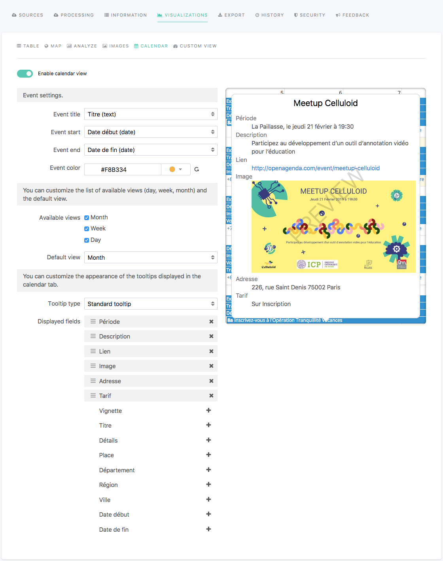Click drag handle of Description field
Screen dimensions: 443x561
tap(93, 336)
